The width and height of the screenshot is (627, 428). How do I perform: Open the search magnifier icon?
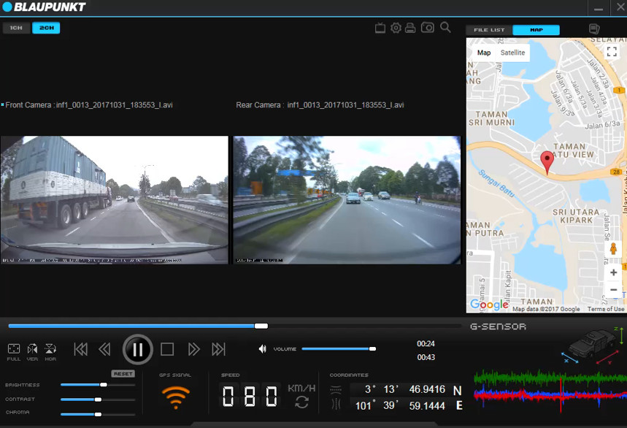[445, 28]
